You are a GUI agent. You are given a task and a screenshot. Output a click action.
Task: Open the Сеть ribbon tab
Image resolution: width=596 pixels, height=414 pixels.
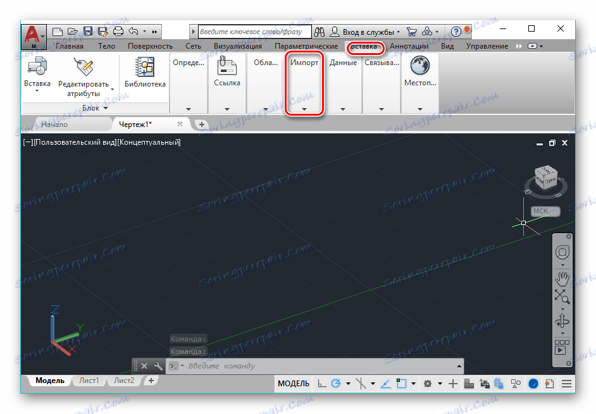[x=193, y=46]
